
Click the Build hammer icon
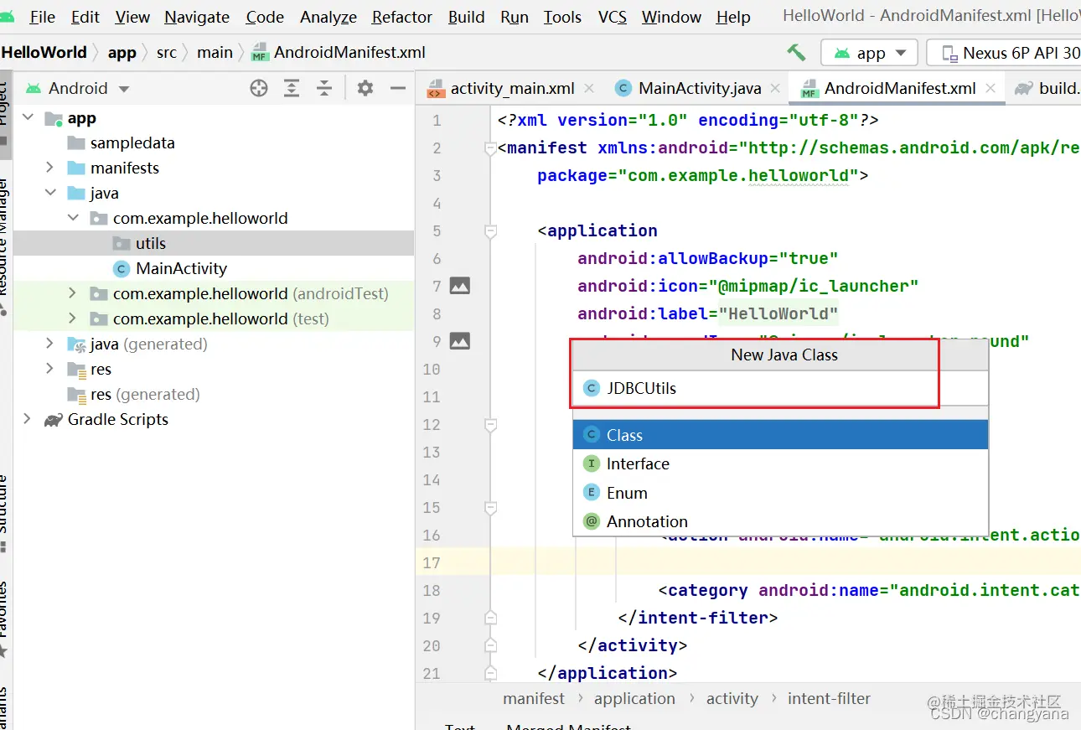796,52
